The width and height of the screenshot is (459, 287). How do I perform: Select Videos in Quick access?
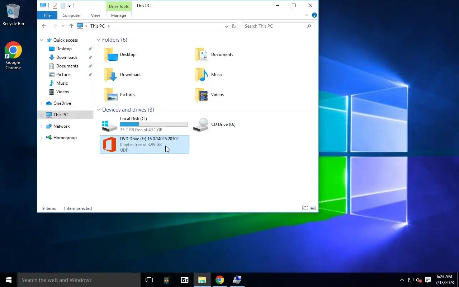pos(62,92)
